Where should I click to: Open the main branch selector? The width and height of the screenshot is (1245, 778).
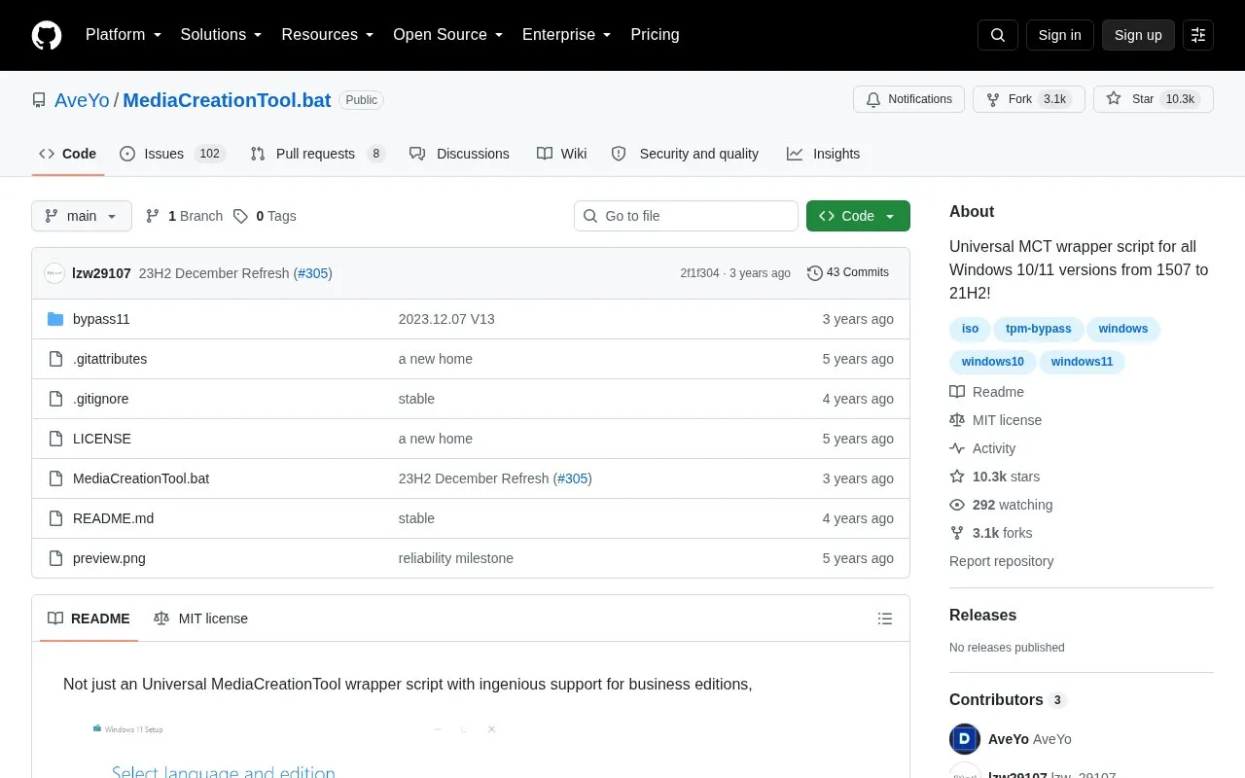pyautogui.click(x=82, y=216)
